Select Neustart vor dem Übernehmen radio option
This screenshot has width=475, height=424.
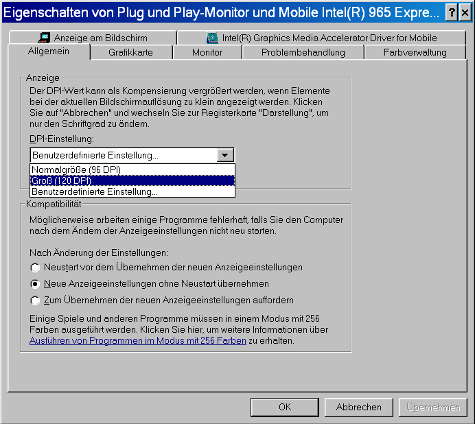[167, 268]
